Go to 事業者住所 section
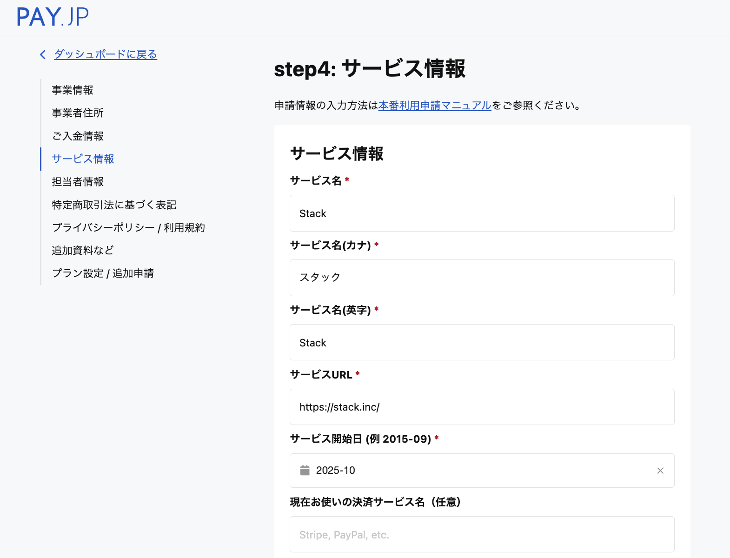This screenshot has height=558, width=730. pyautogui.click(x=78, y=113)
